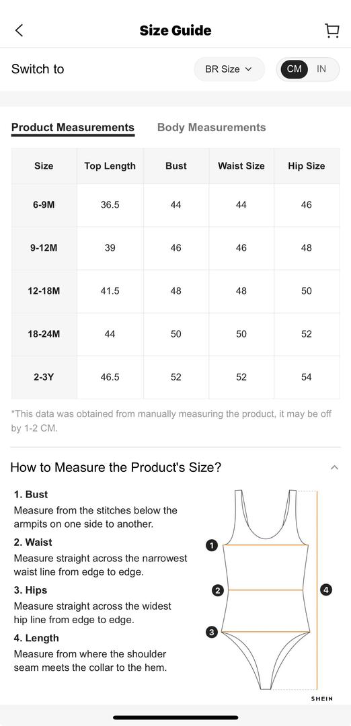Switch to Body Measurements tab
Viewport: 351px width, 726px height.
tap(212, 127)
